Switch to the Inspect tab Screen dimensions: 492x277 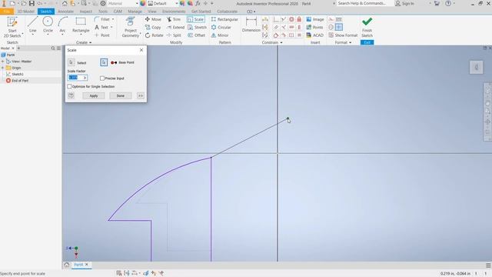[x=85, y=12]
